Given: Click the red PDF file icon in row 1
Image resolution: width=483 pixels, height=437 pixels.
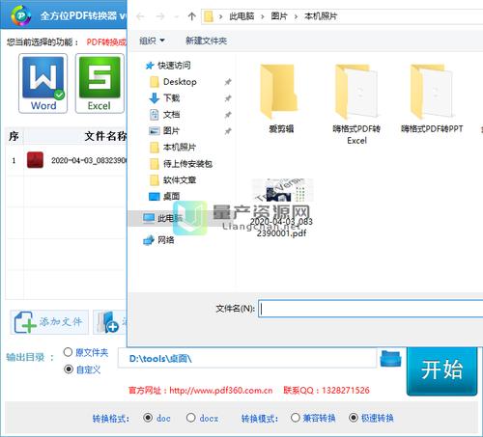Looking at the screenshot, I should (x=35, y=160).
